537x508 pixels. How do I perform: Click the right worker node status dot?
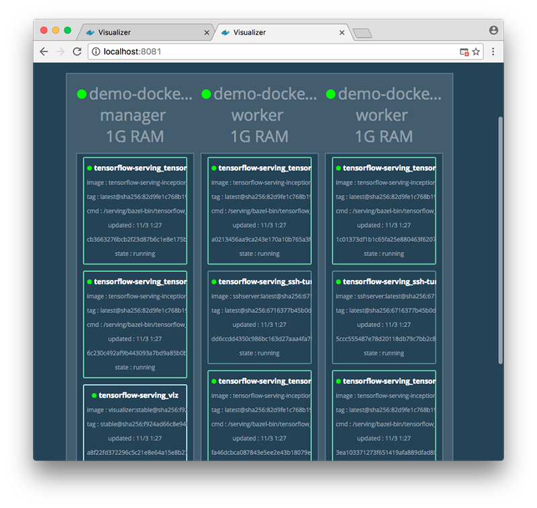pos(330,94)
